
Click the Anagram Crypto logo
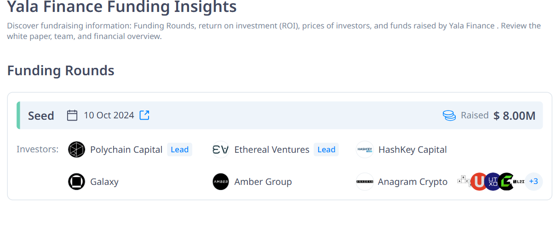(x=365, y=182)
